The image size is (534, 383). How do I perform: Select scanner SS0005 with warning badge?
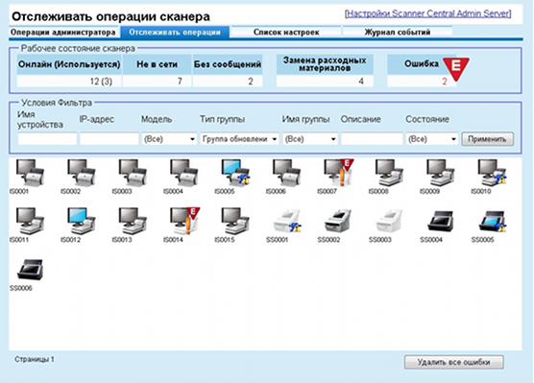coord(493,221)
